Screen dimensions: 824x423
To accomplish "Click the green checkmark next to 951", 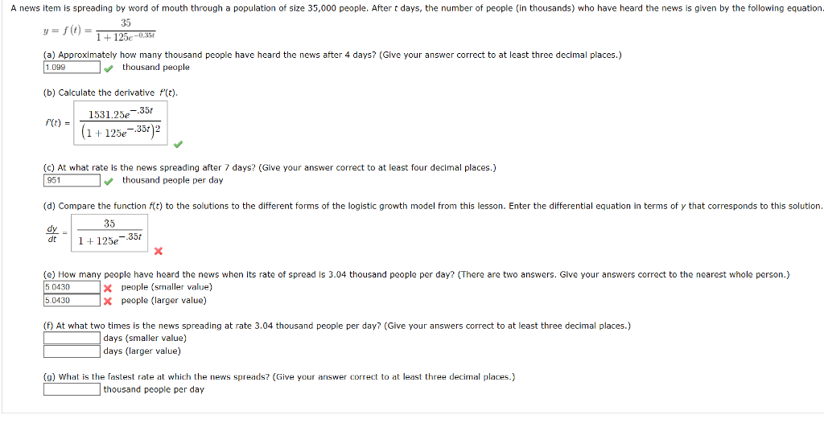I will (x=108, y=181).
